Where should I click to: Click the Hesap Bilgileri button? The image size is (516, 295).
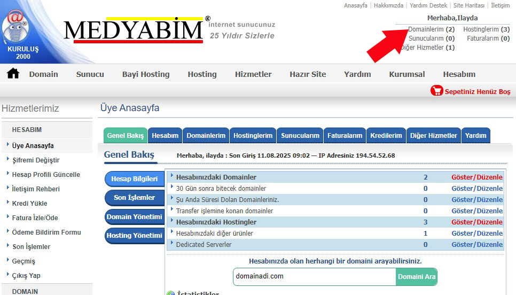134,179
